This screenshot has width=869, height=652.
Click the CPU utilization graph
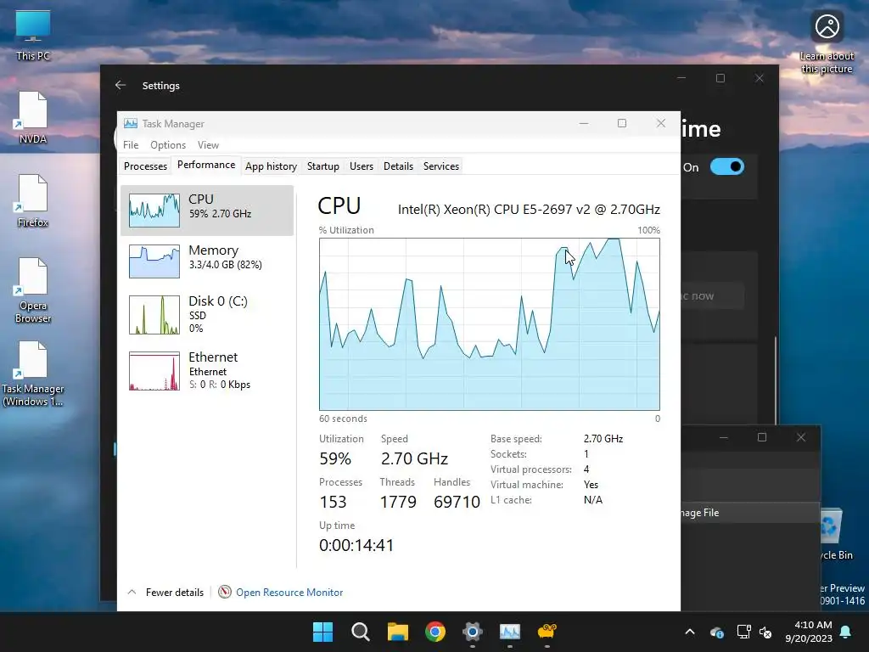(490, 324)
